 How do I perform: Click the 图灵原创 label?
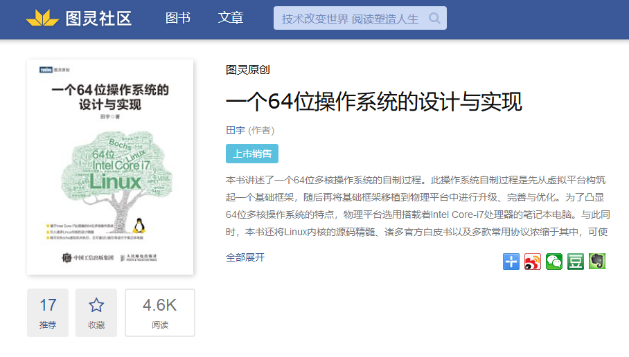(x=247, y=70)
